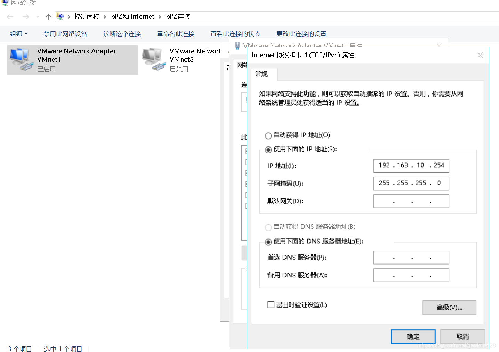This screenshot has width=499, height=352.
Task: Click 网络连接 in the breadcrumb
Action: click(178, 17)
